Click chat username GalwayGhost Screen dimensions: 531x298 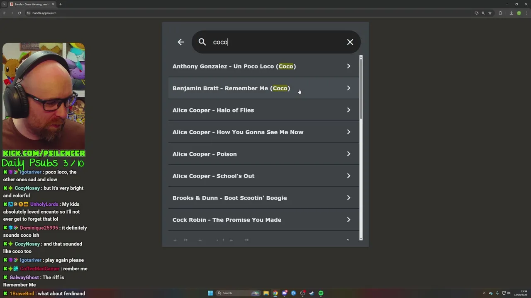(x=24, y=277)
